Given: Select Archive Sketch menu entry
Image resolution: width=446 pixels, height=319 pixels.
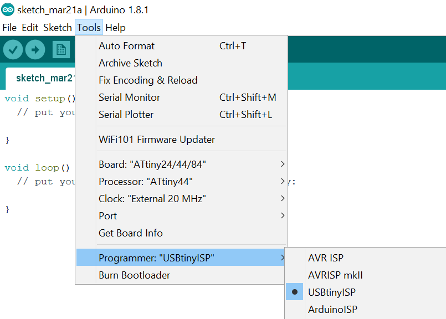Looking at the screenshot, I should click(x=181, y=63).
